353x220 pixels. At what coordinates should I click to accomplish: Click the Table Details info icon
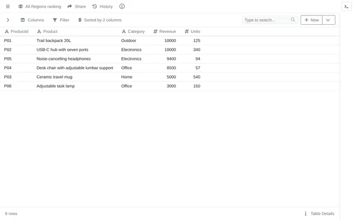(306, 213)
